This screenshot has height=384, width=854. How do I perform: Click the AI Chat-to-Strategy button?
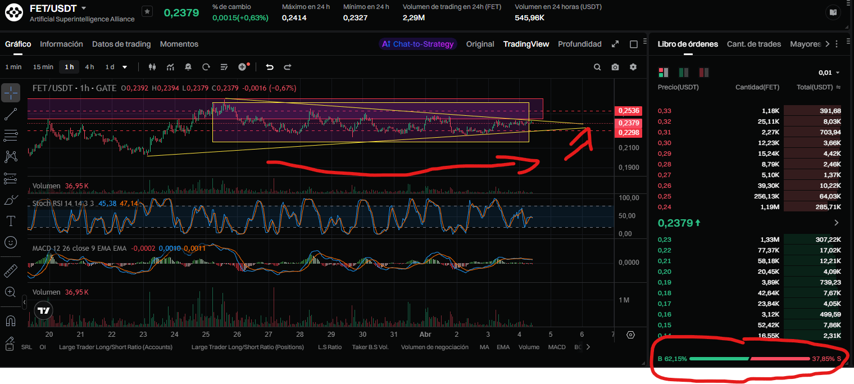click(417, 44)
